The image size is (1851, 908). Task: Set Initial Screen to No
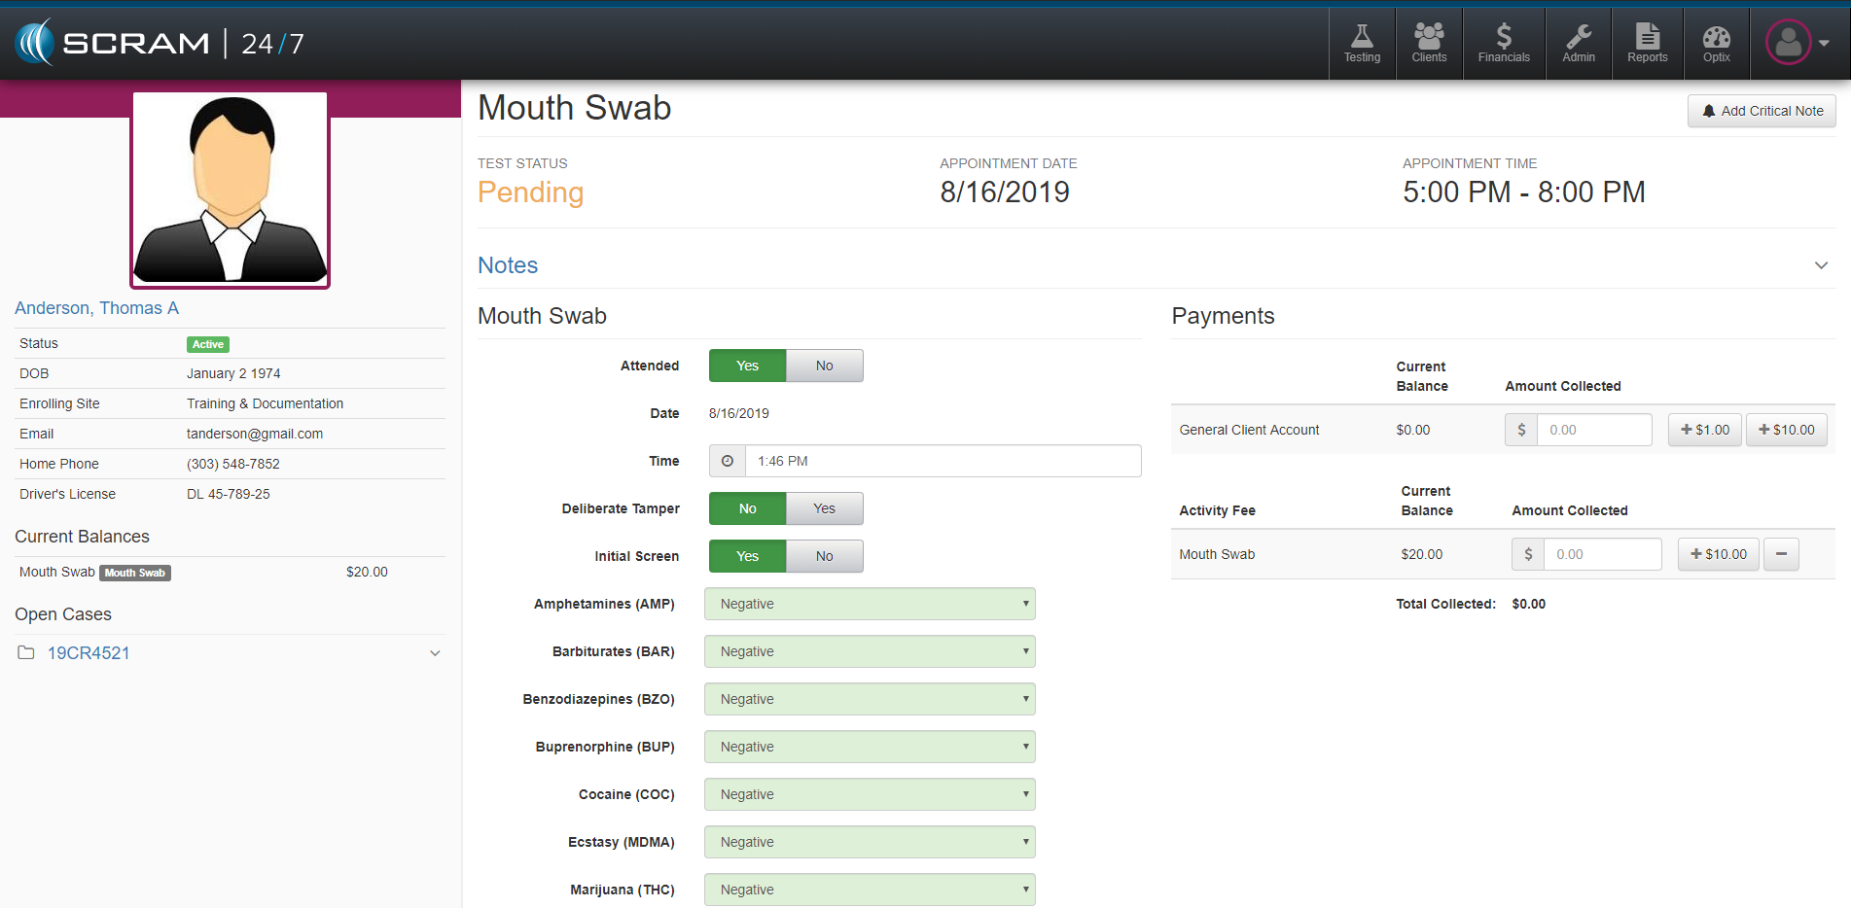point(824,556)
